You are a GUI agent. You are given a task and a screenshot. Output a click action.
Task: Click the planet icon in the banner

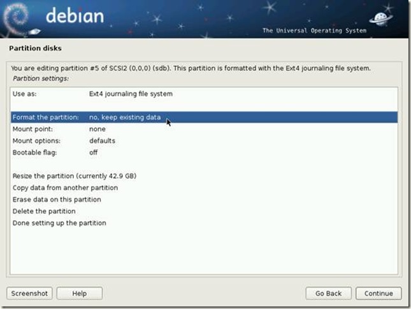click(381, 18)
